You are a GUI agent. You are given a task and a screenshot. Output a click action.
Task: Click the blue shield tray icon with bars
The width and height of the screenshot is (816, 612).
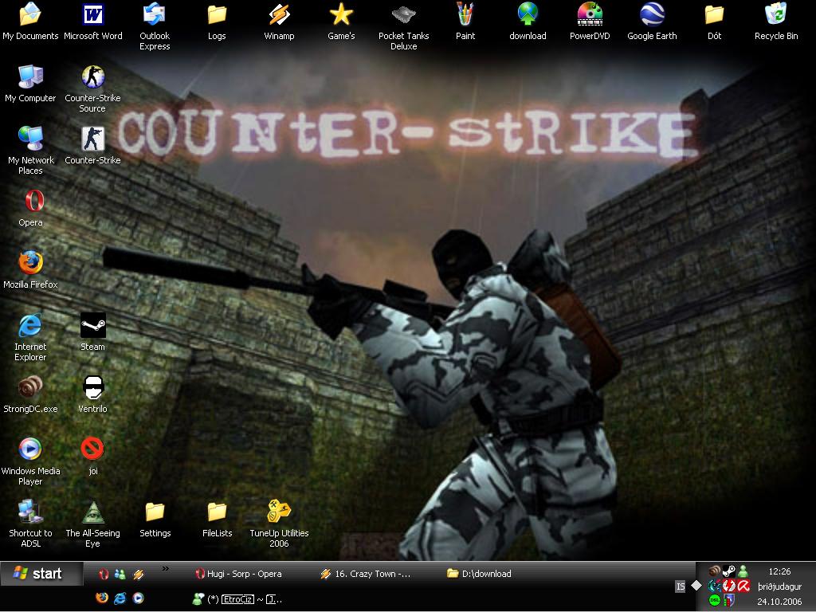pos(729,601)
